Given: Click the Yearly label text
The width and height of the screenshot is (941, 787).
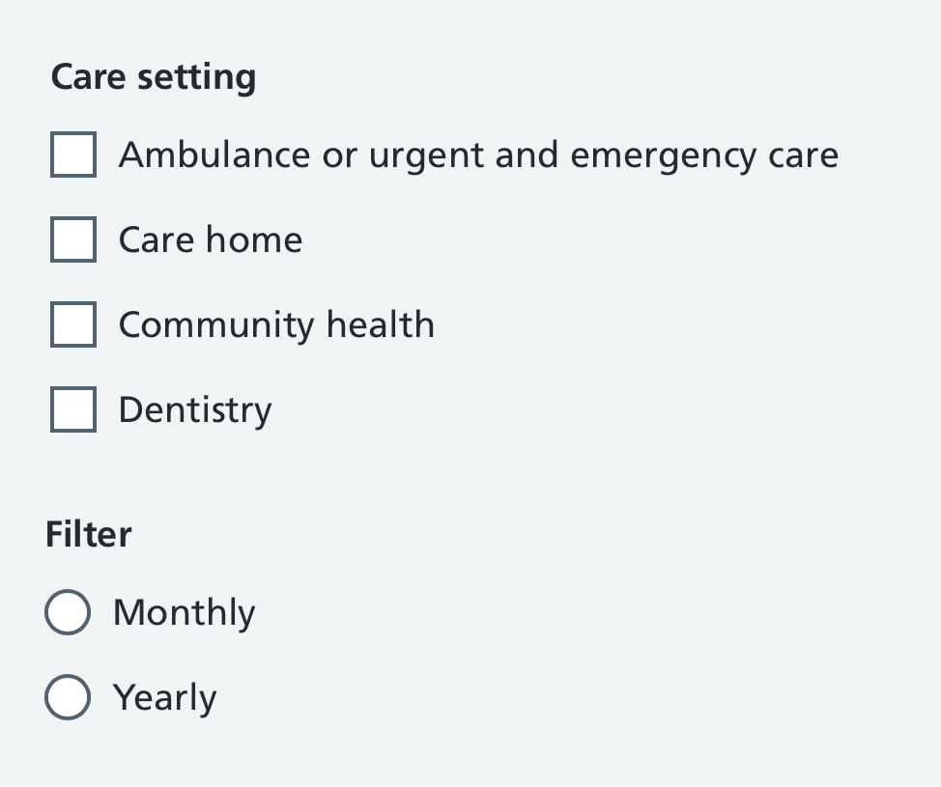Looking at the screenshot, I should (x=164, y=696).
